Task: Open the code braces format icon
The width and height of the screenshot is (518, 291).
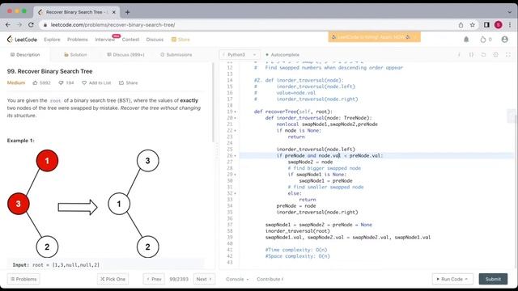Action: click(471, 55)
